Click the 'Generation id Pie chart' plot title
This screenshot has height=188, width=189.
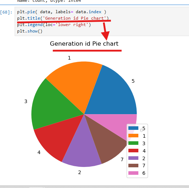pyautogui.click(x=84, y=44)
